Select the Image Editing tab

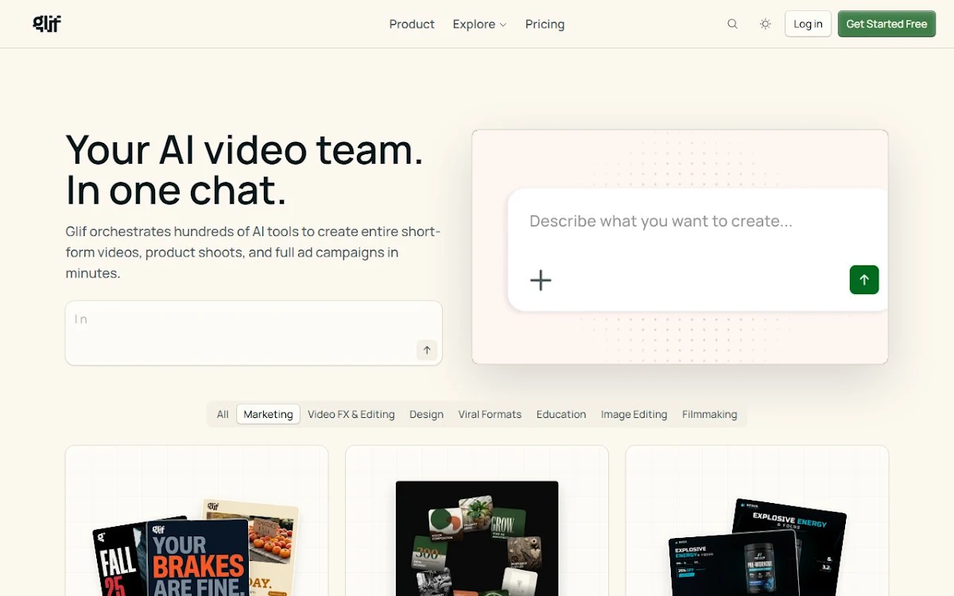634,414
